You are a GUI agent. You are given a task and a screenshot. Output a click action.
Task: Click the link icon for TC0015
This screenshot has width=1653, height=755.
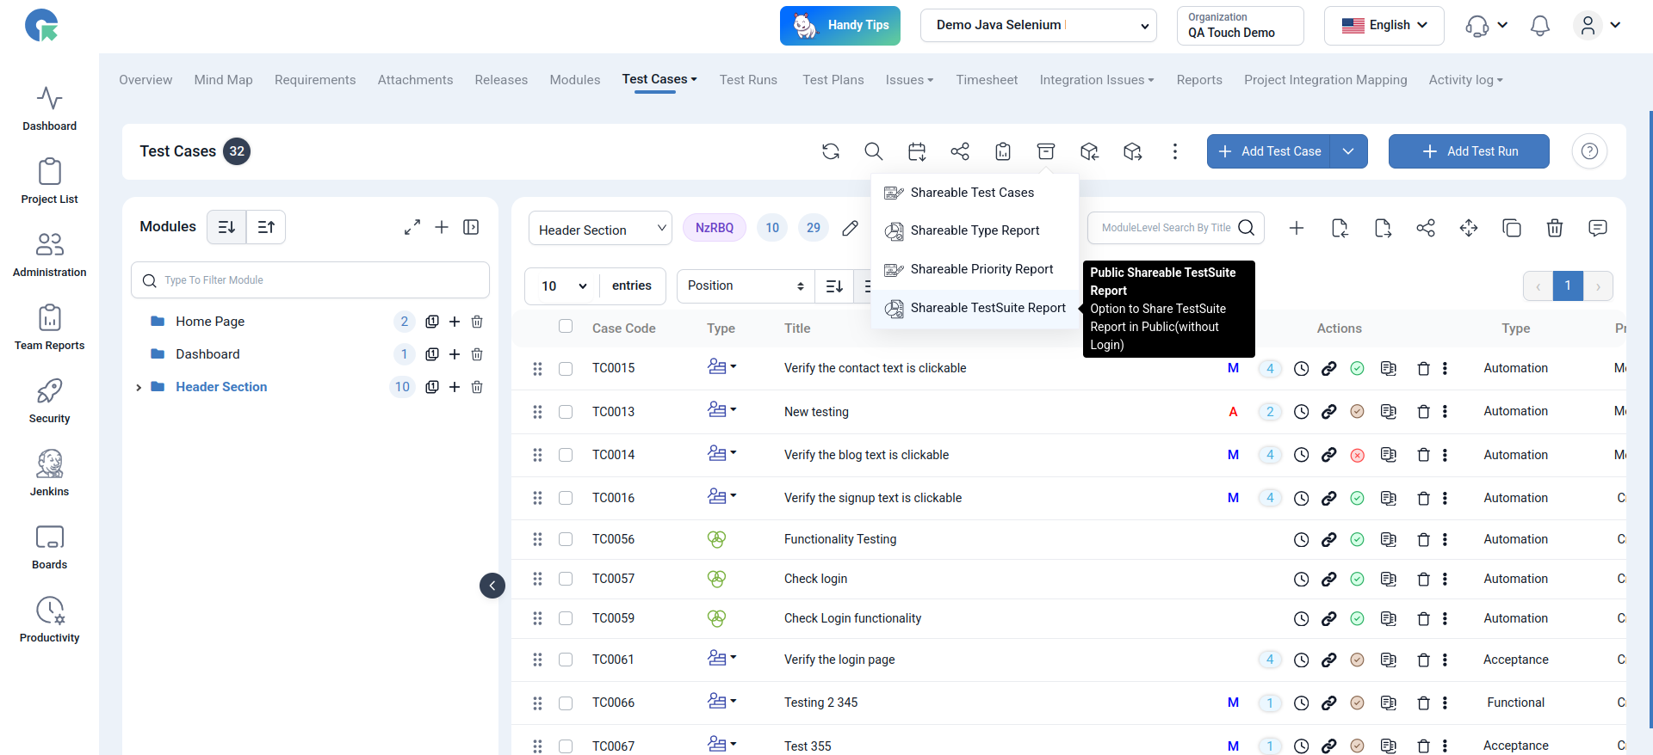1329,369
